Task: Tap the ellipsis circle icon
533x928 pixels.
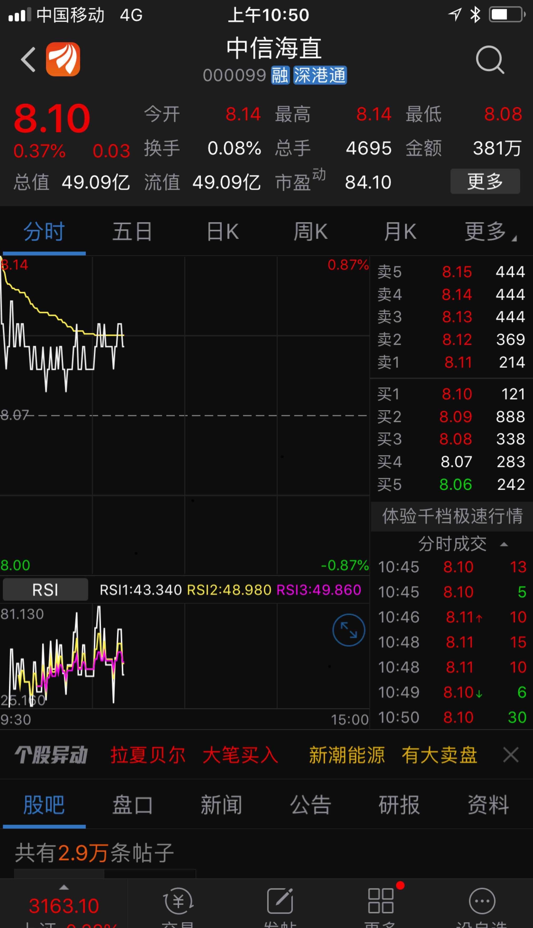Action: (x=482, y=901)
